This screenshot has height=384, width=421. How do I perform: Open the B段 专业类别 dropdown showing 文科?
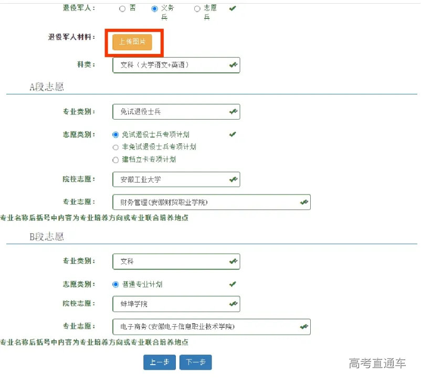point(176,261)
